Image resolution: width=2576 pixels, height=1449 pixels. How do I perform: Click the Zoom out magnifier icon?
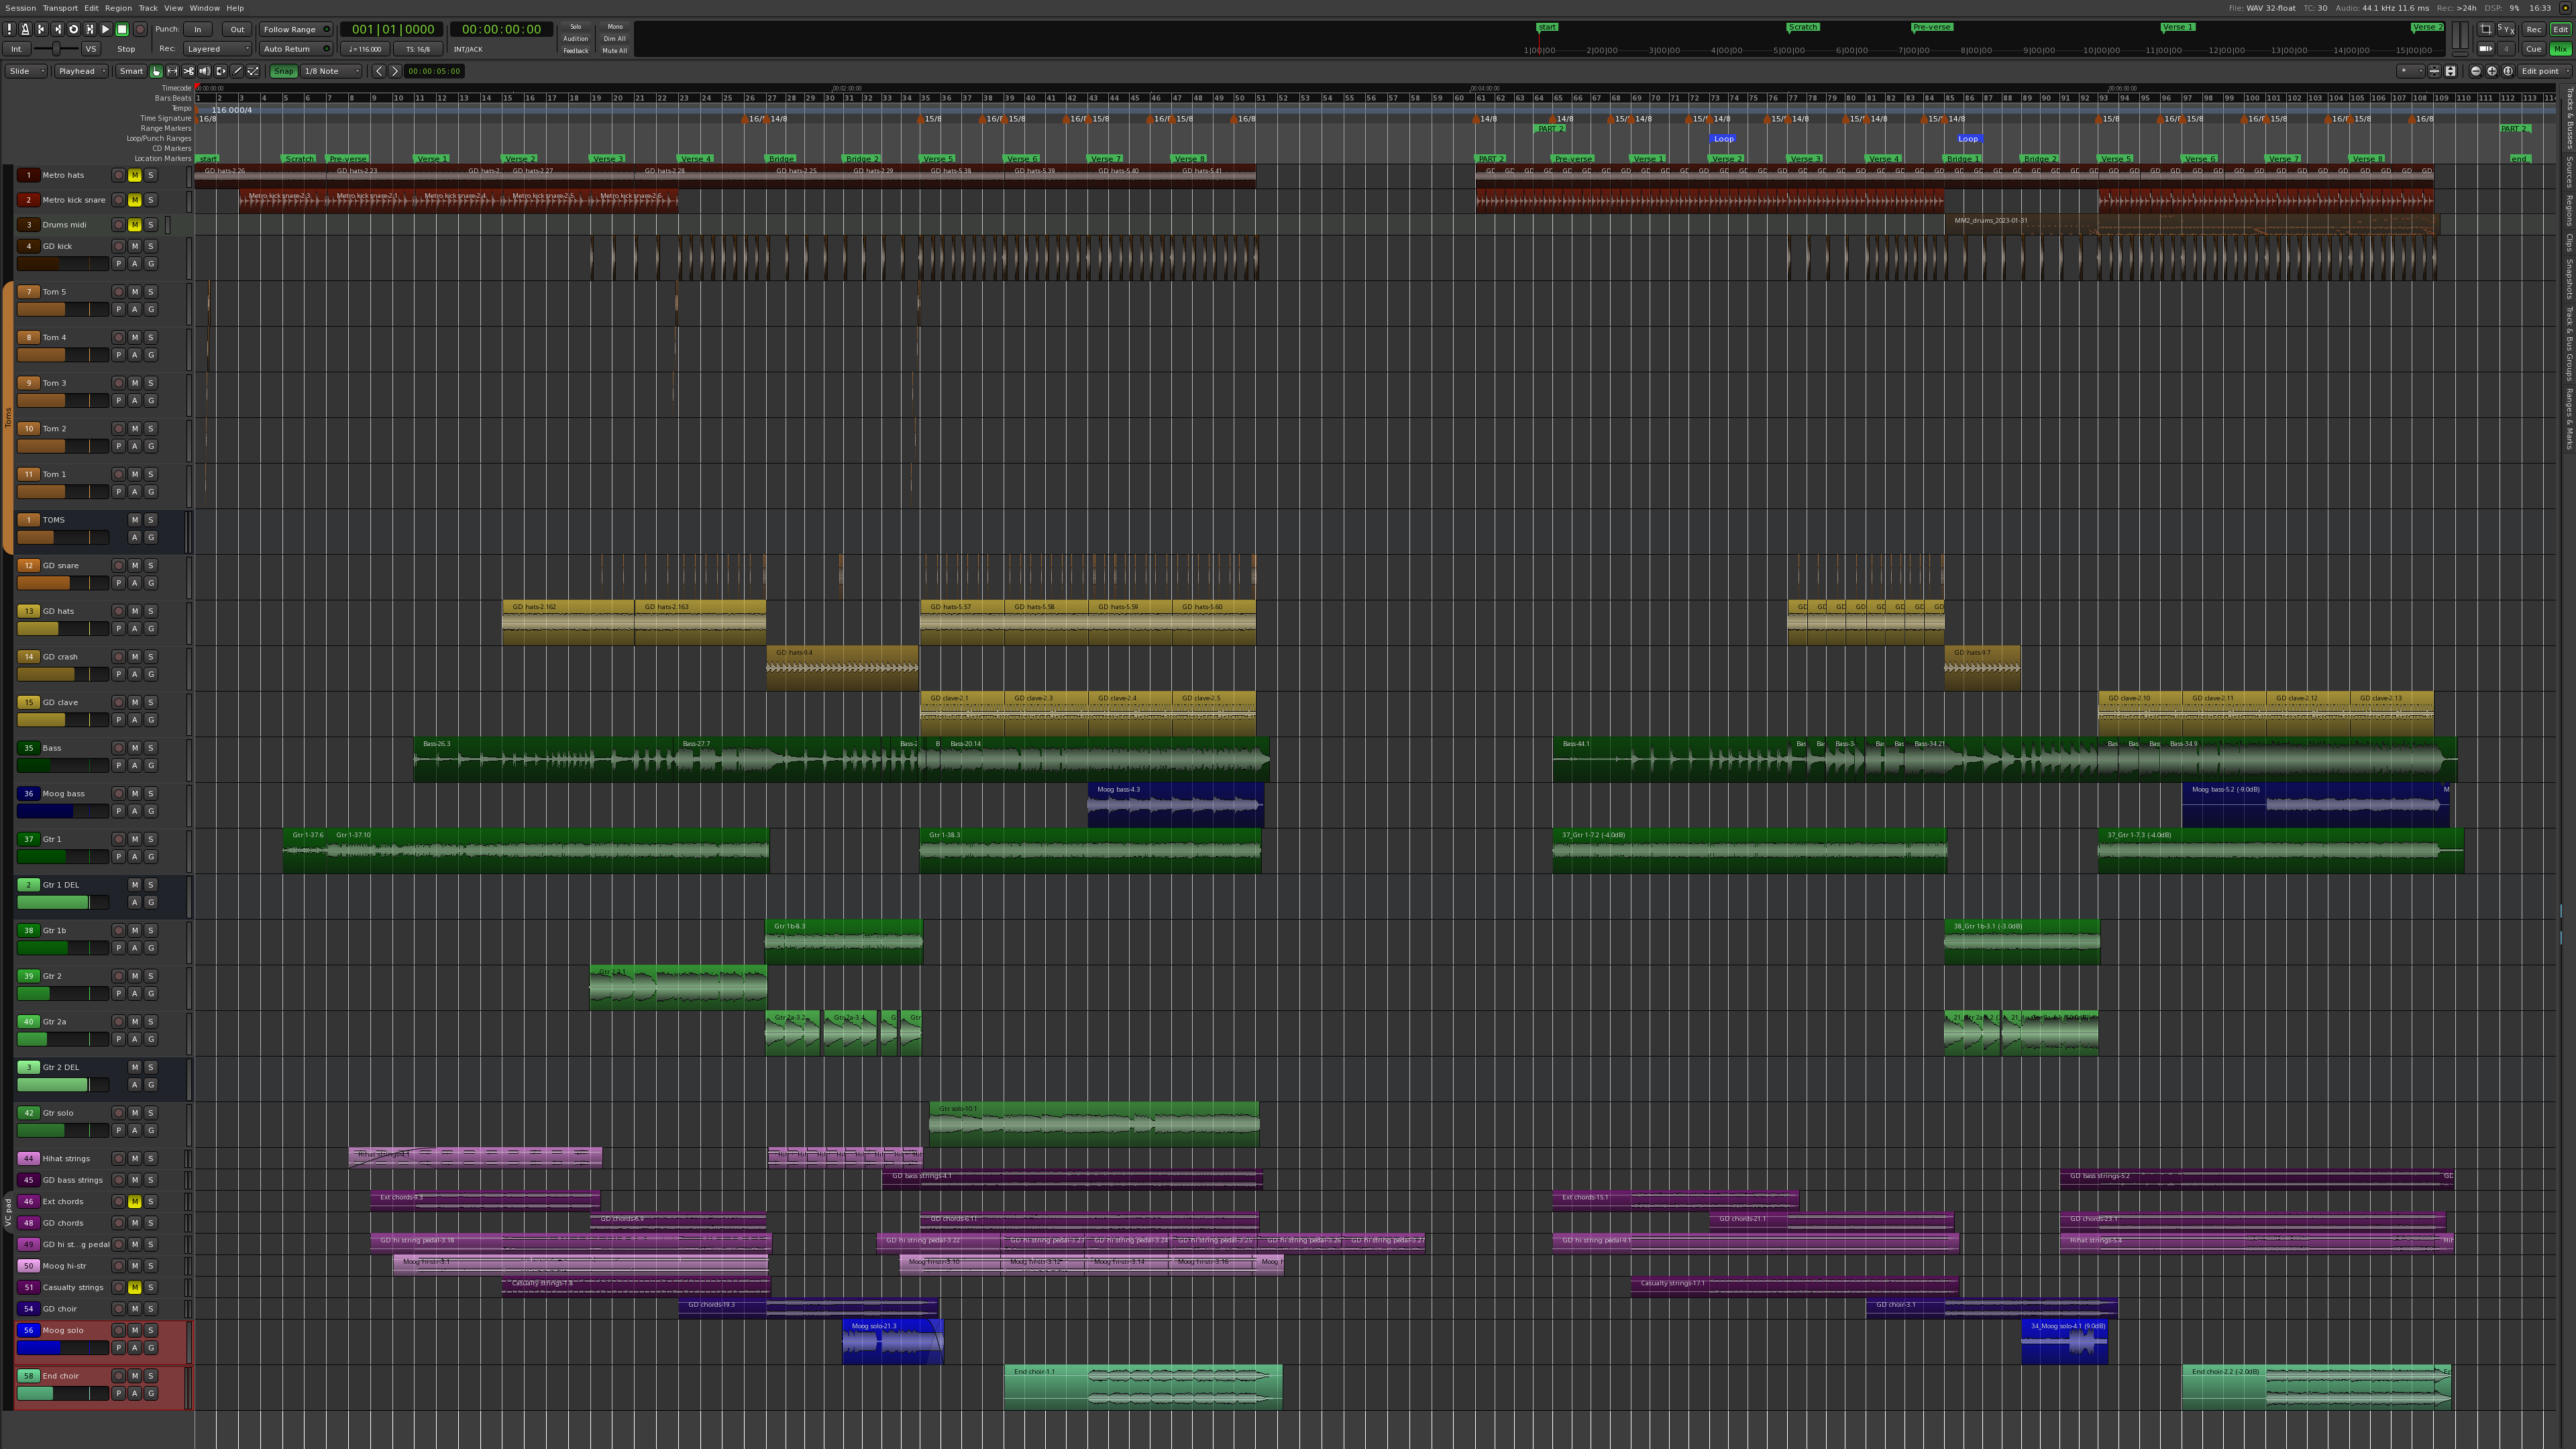click(x=2475, y=71)
